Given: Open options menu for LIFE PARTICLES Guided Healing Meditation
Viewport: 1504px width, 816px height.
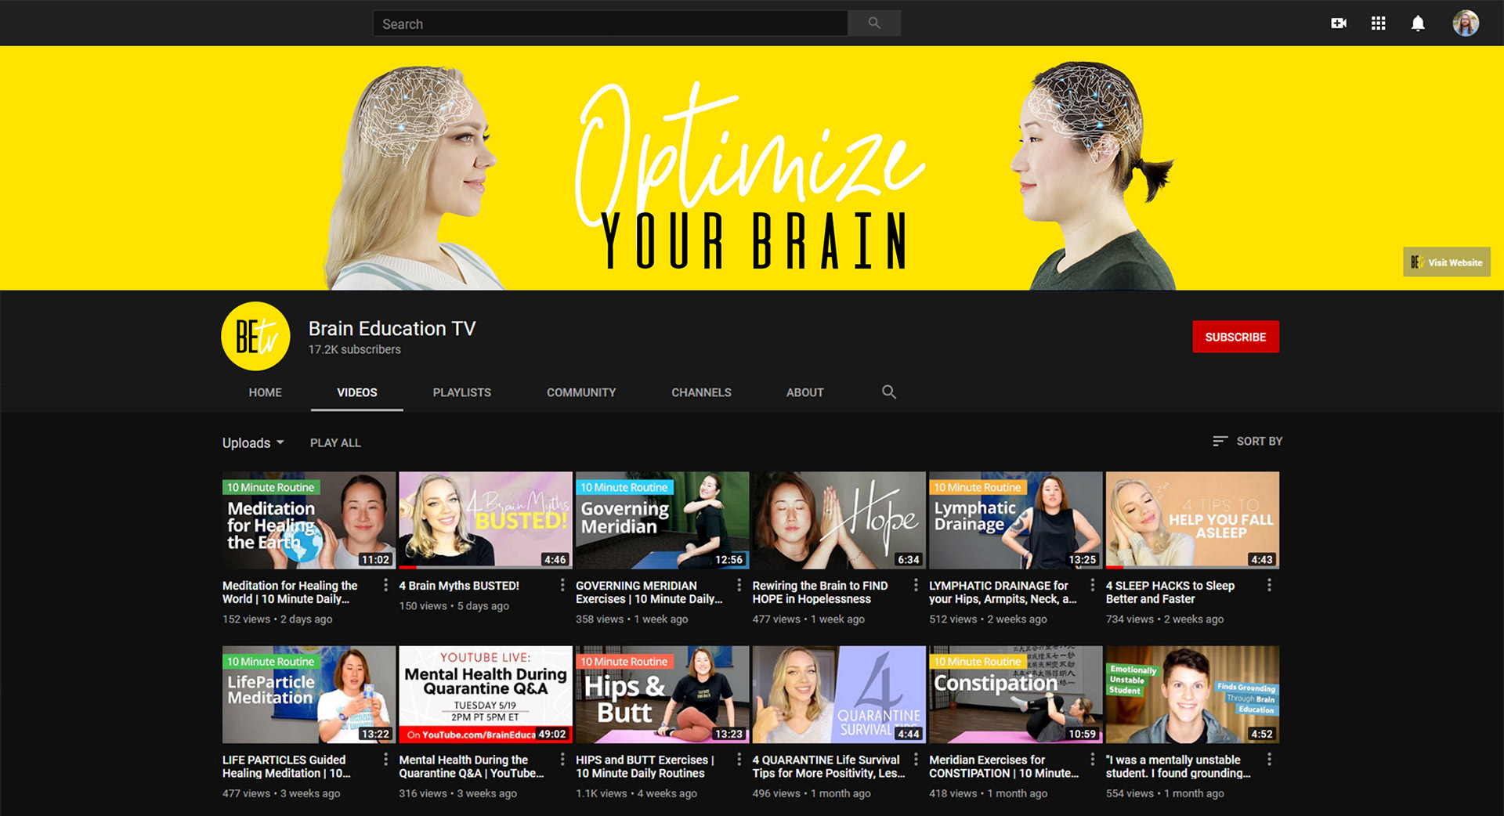Looking at the screenshot, I should pos(385,760).
